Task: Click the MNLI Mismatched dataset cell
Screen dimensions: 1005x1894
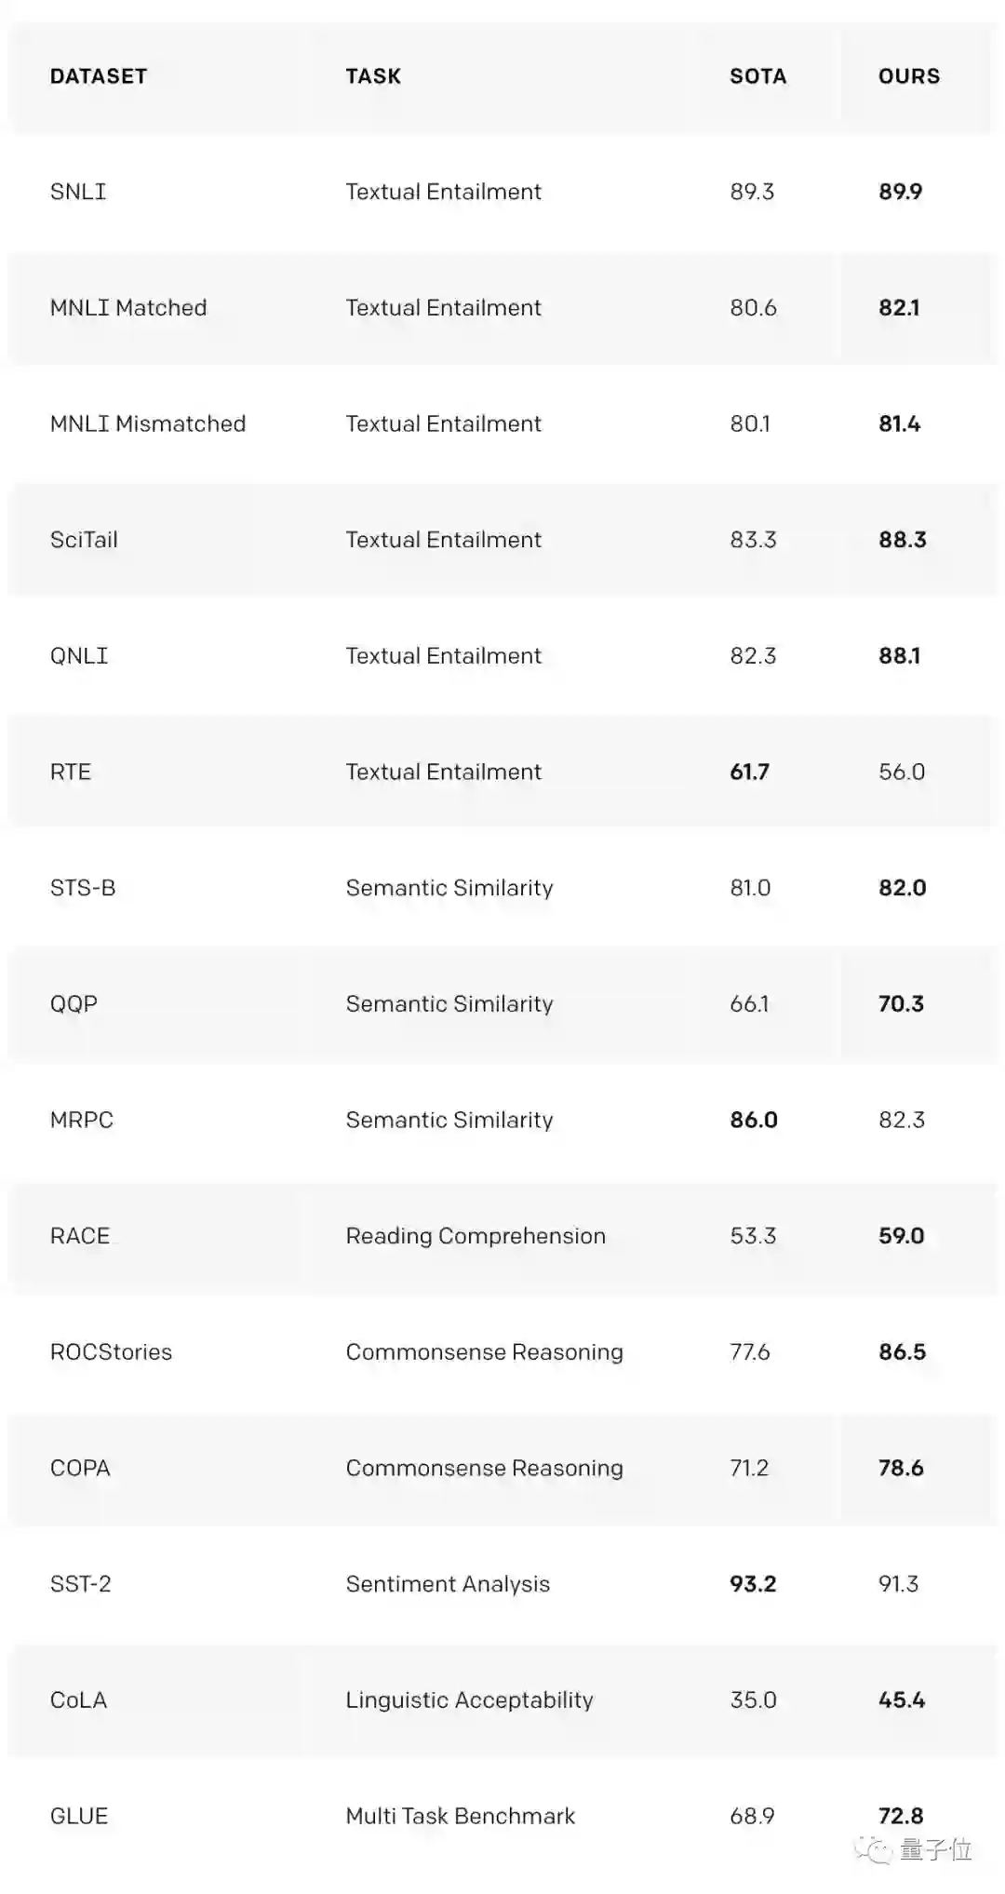Action: point(148,423)
